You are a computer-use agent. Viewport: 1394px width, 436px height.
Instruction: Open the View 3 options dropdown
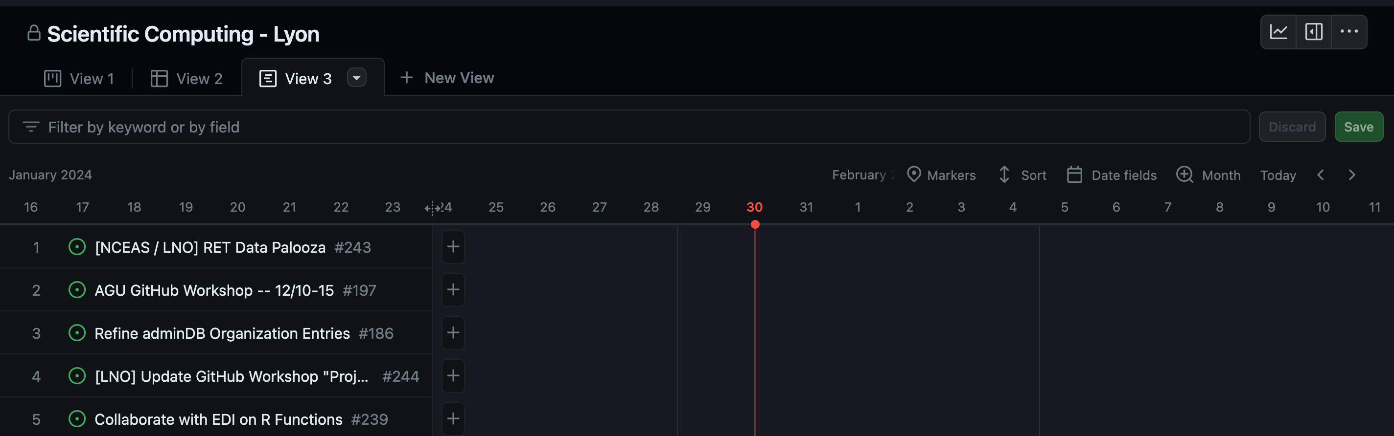[357, 78]
